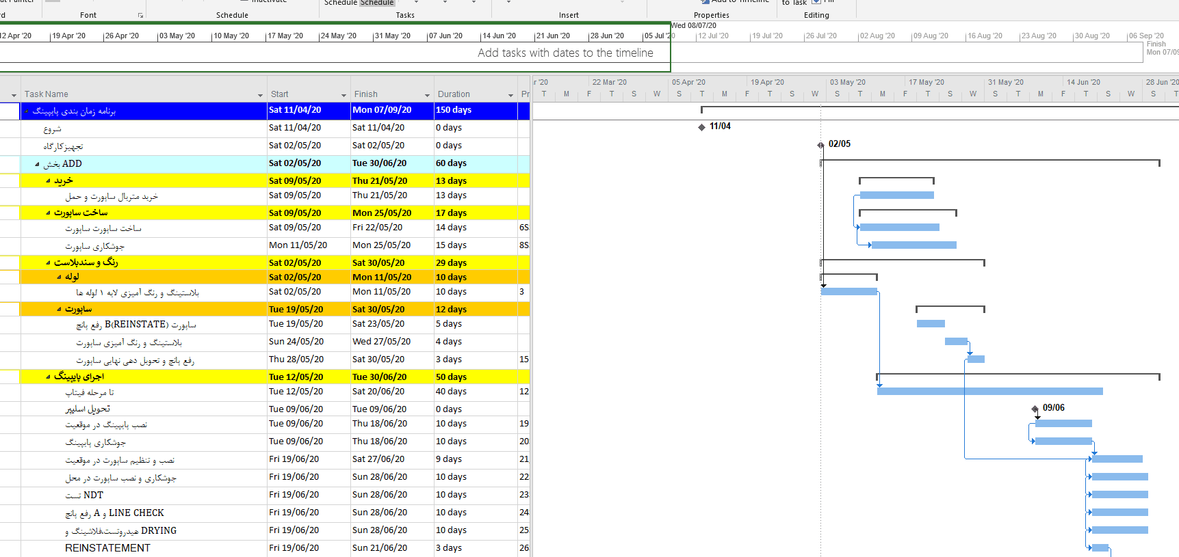The width and height of the screenshot is (1179, 557).
Task: Select the LINE CHECK task name
Action: click(x=115, y=513)
